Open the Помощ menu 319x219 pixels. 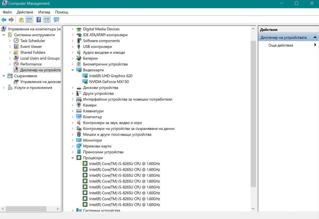62,12
